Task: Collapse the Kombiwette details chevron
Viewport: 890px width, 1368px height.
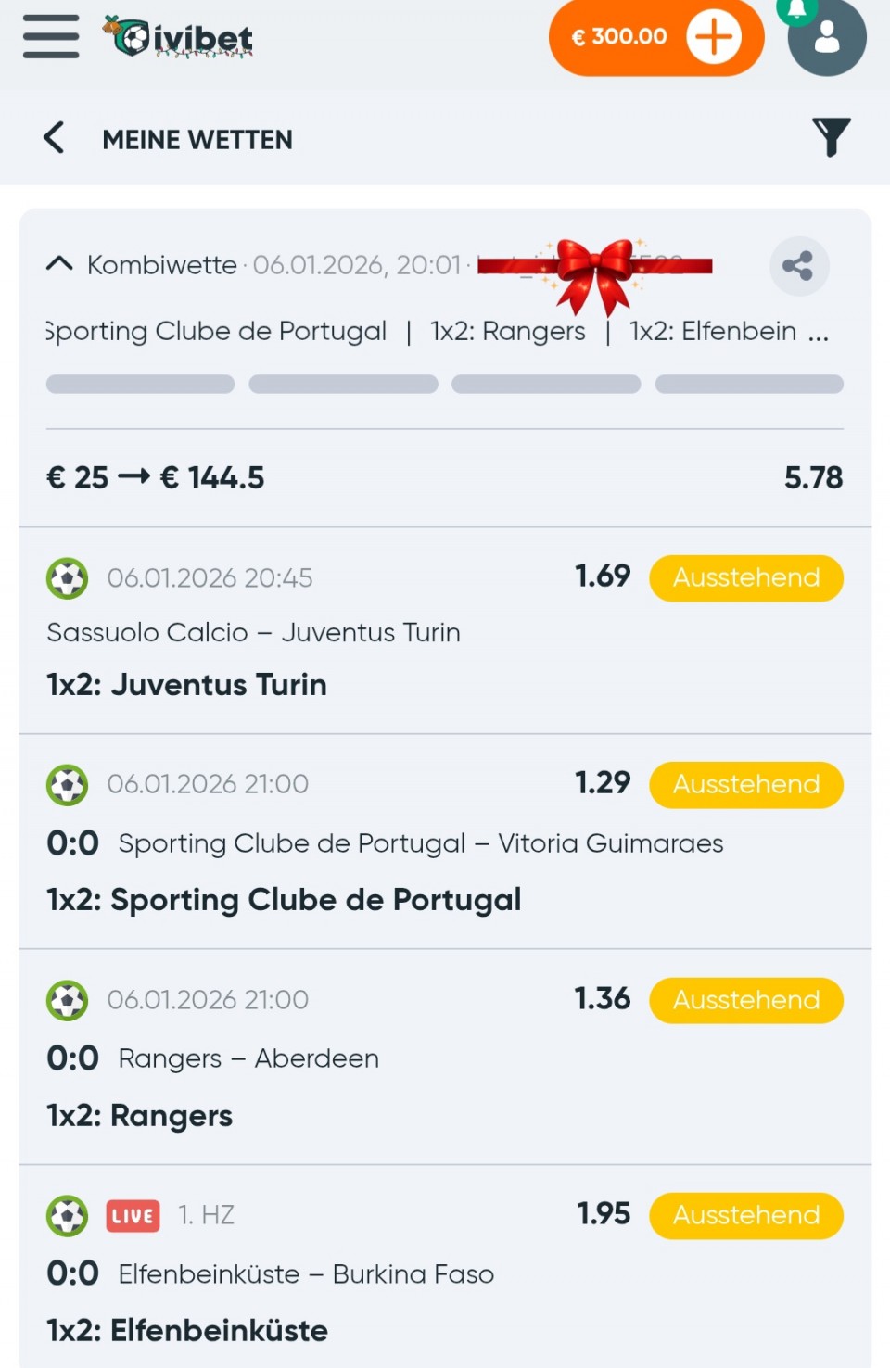Action: pyautogui.click(x=59, y=264)
